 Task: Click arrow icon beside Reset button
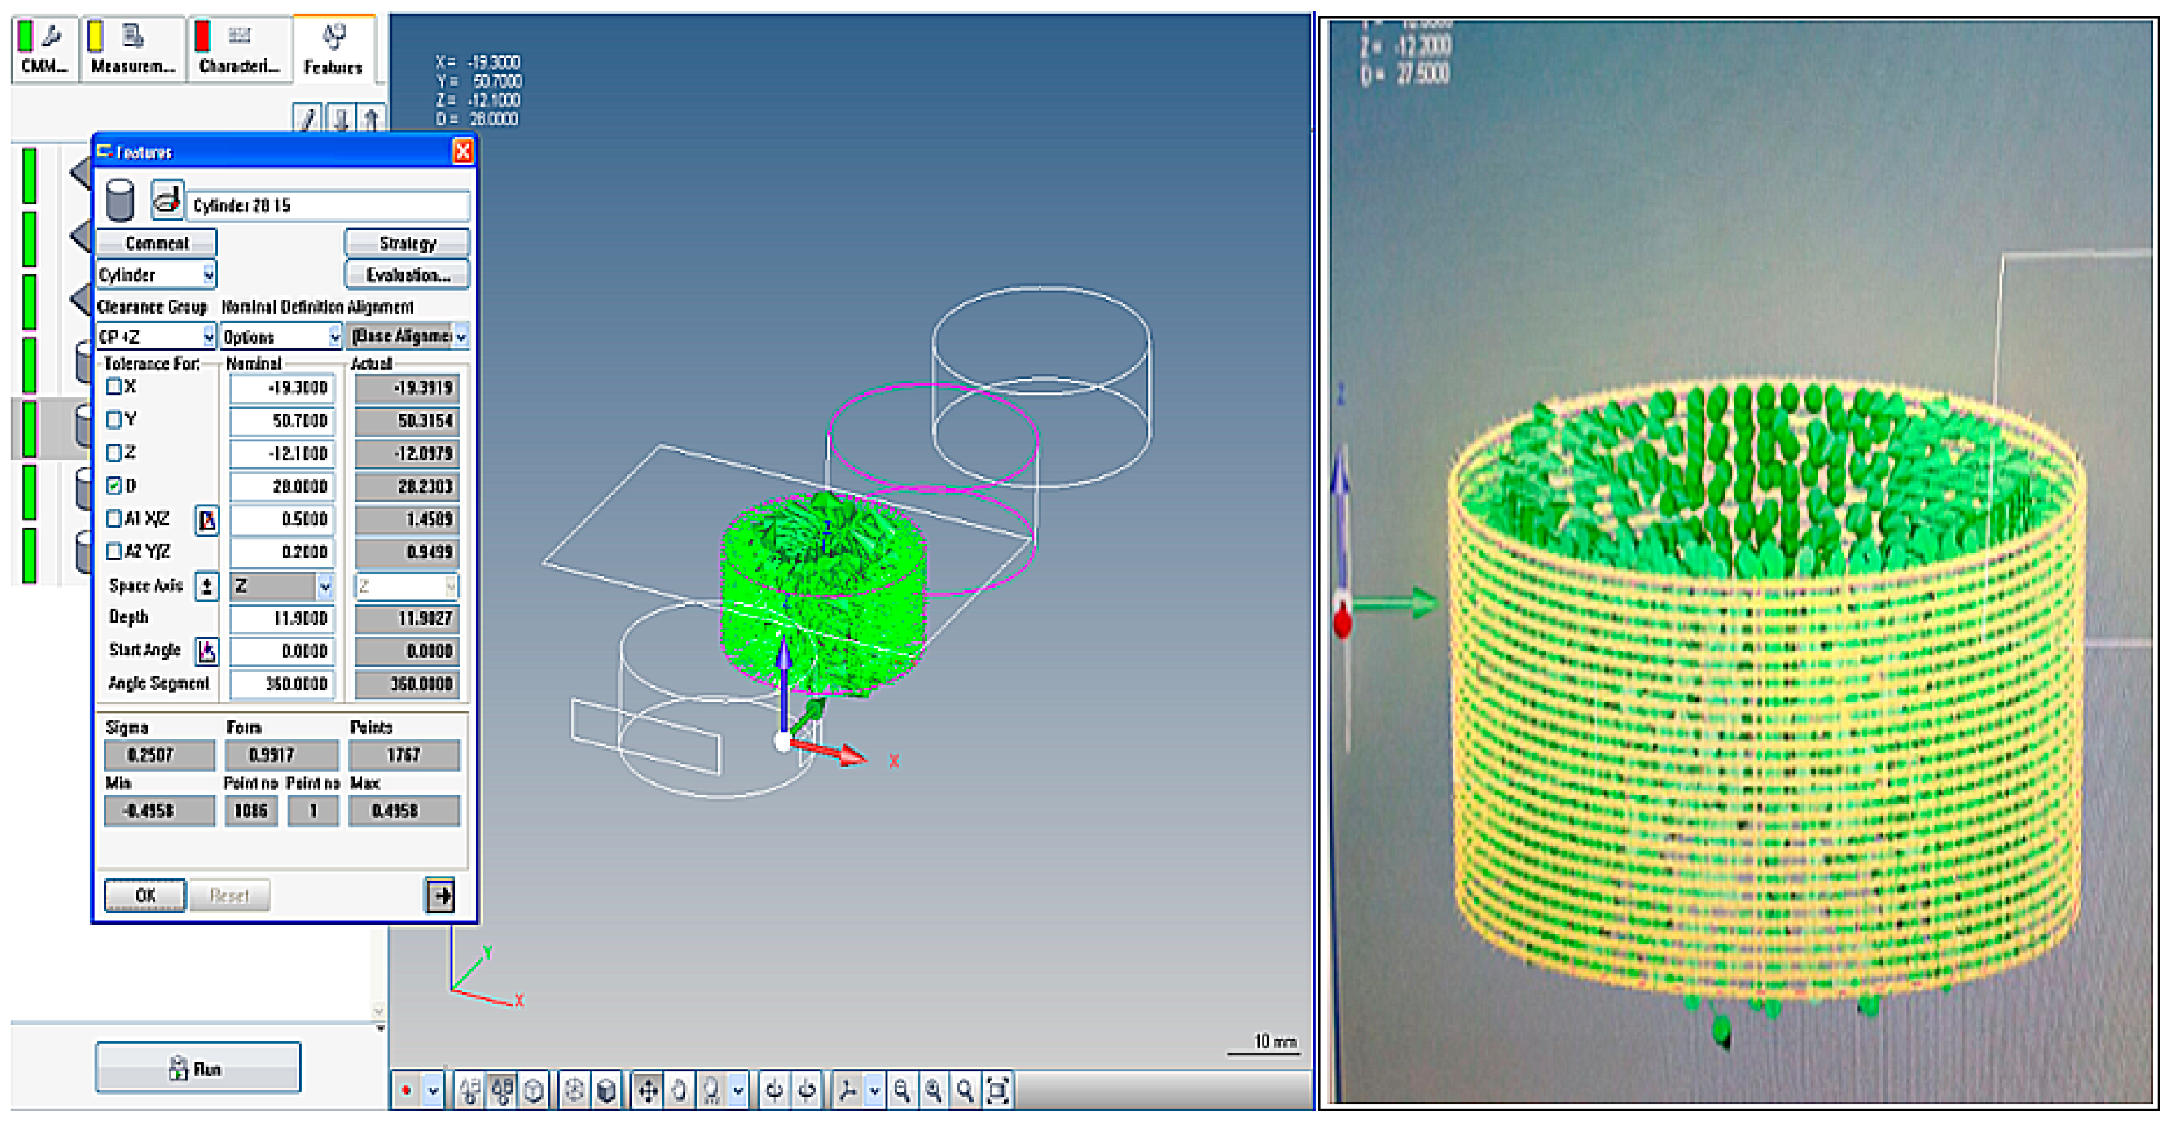point(440,895)
